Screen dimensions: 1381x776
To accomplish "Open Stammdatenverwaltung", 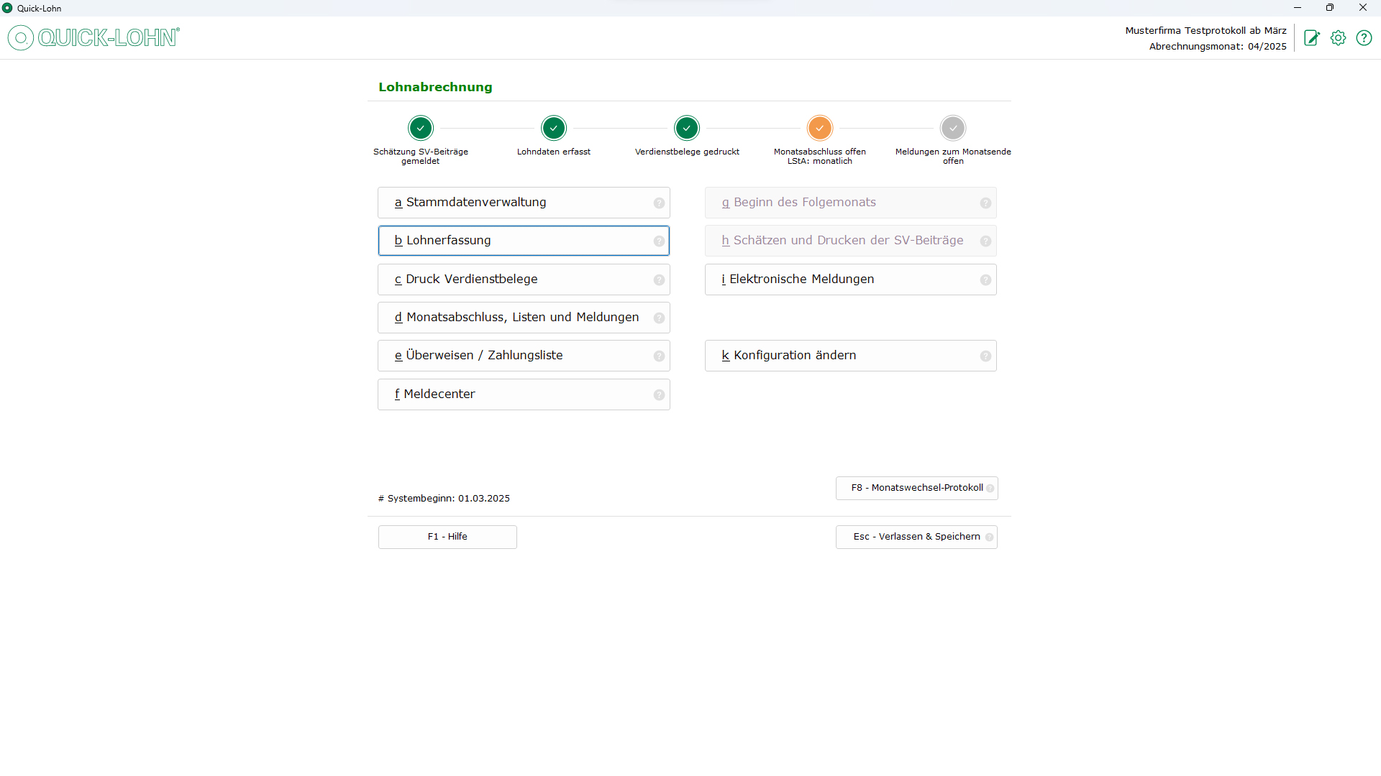I will (x=514, y=203).
